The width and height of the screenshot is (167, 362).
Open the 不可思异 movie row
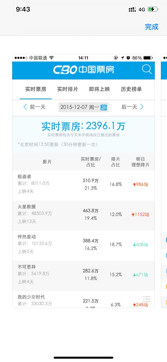tap(83, 276)
